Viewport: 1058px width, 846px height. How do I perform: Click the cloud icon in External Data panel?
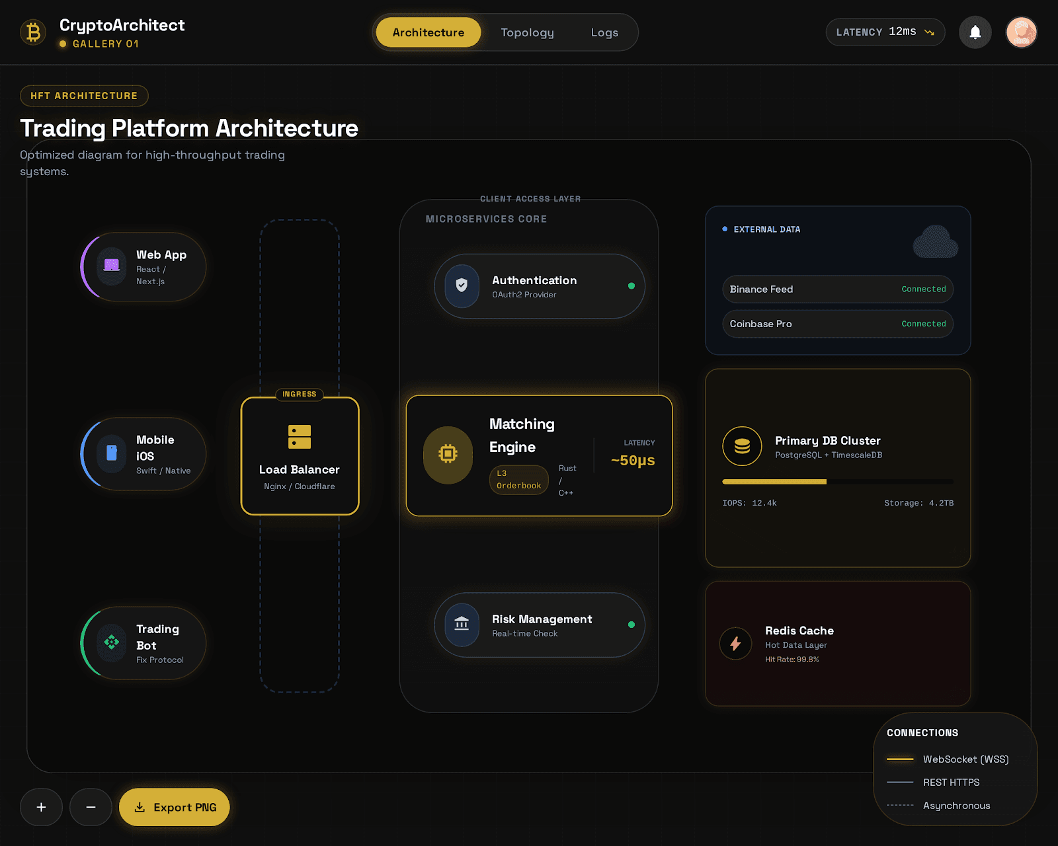point(935,242)
